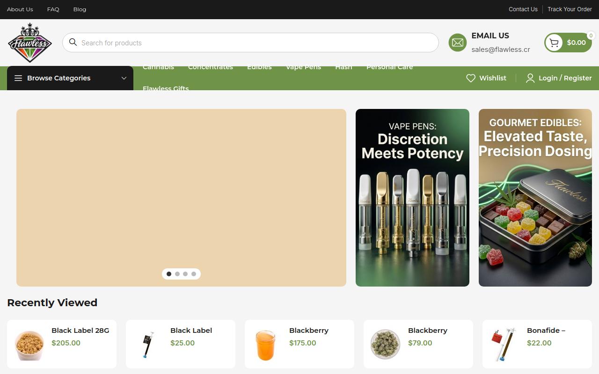The height and width of the screenshot is (374, 599).
Task: Open the Gourmet Edibles banner
Action: coord(535,198)
